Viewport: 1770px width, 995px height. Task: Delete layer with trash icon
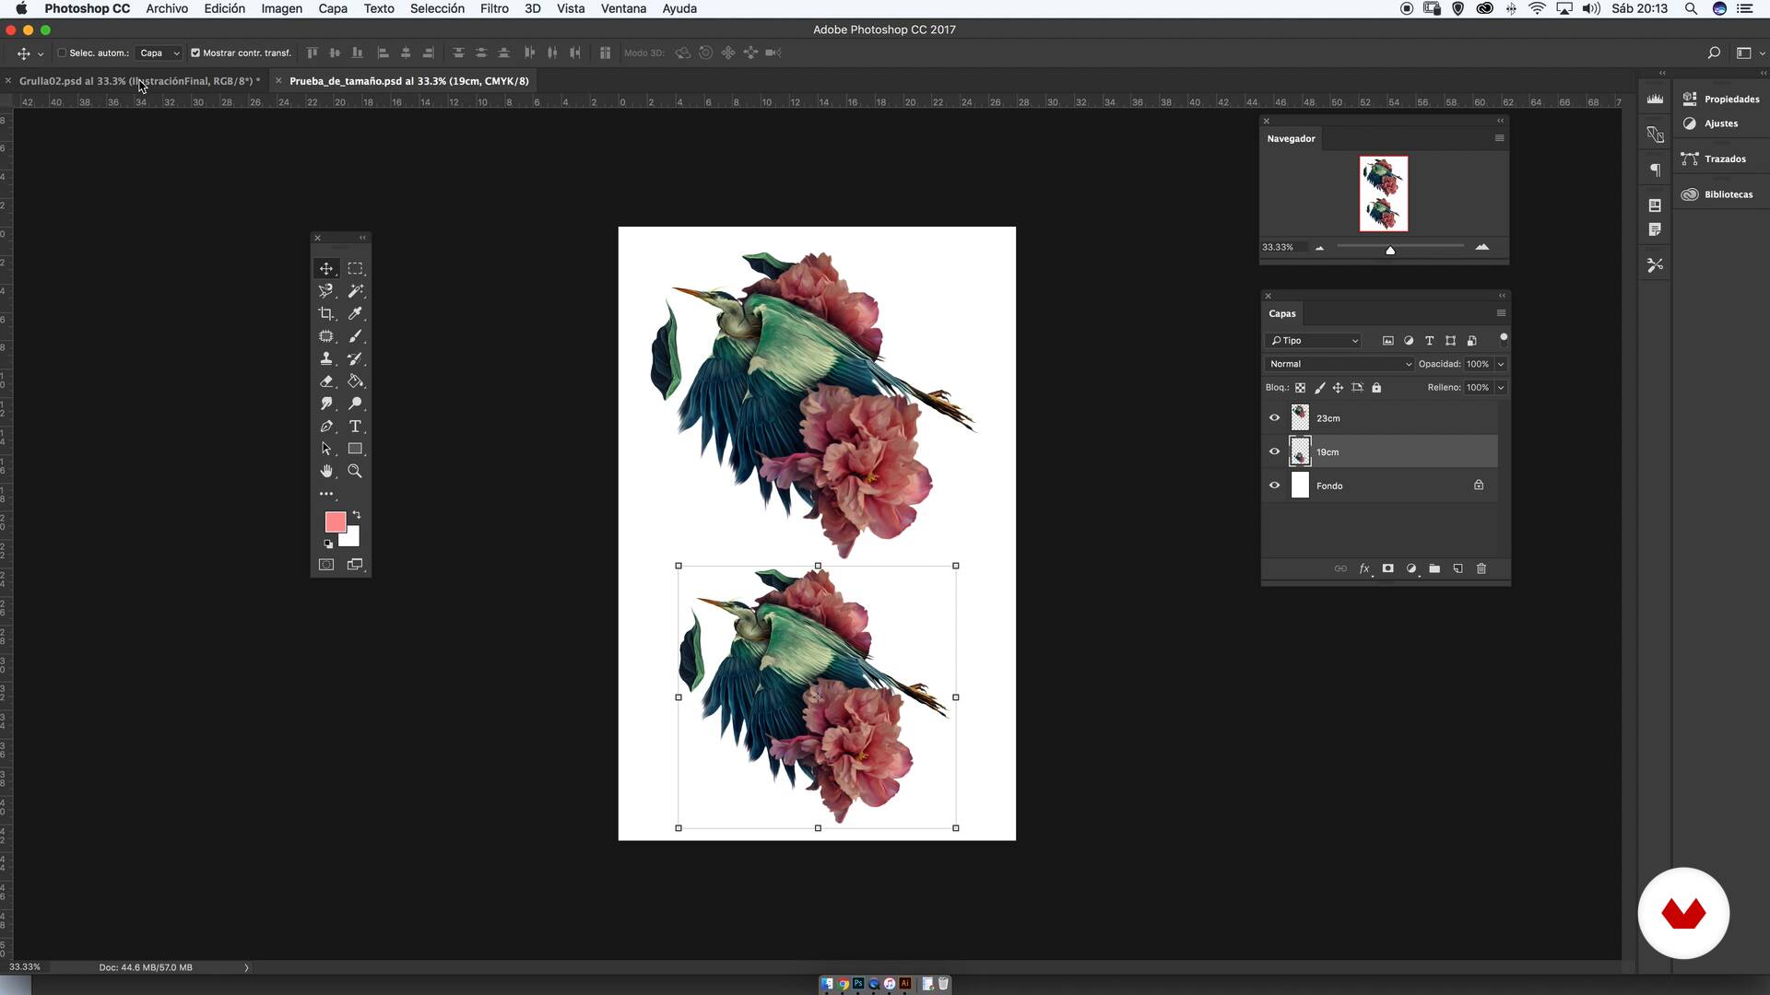pos(1481,568)
